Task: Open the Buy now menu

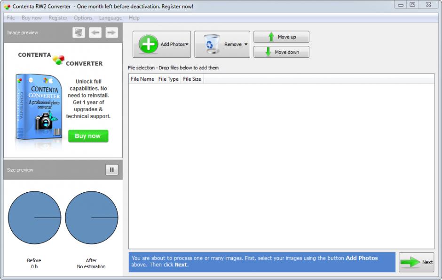Action: tap(32, 18)
